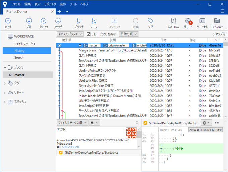Select History in the sidebar
The image size is (228, 172).
[27, 51]
